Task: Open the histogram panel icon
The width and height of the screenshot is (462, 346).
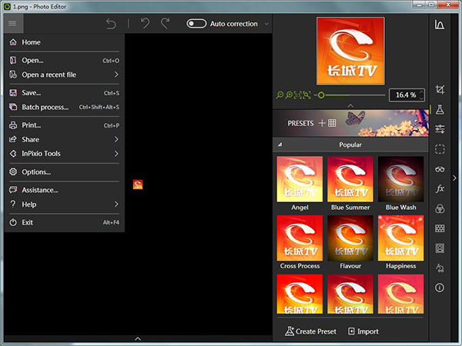Action: coord(440,25)
